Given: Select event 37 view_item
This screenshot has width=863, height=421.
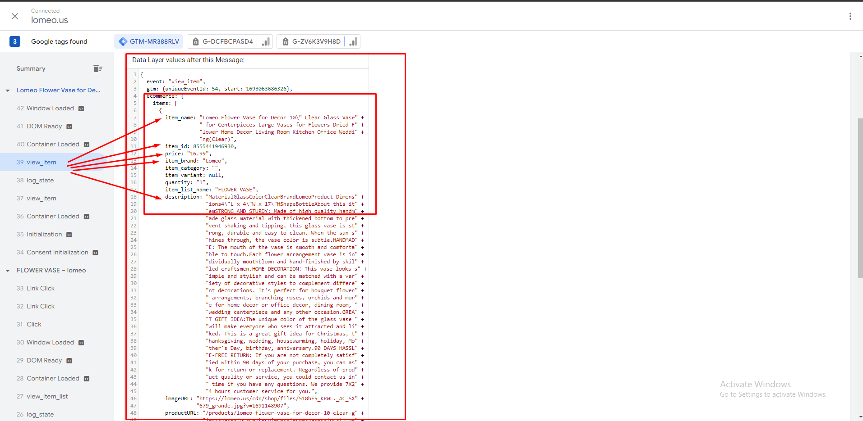Looking at the screenshot, I should pyautogui.click(x=41, y=198).
